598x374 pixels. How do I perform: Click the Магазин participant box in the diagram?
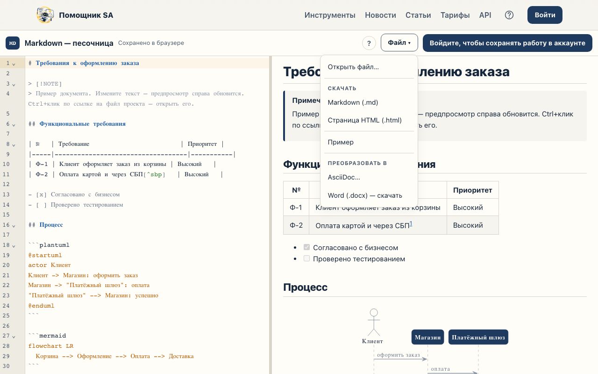[x=427, y=337]
